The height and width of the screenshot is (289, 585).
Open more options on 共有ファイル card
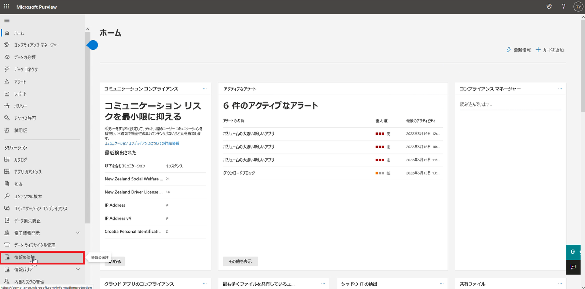pyautogui.click(x=560, y=284)
